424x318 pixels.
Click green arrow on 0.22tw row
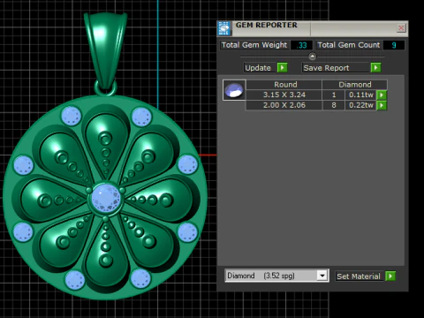(x=382, y=105)
